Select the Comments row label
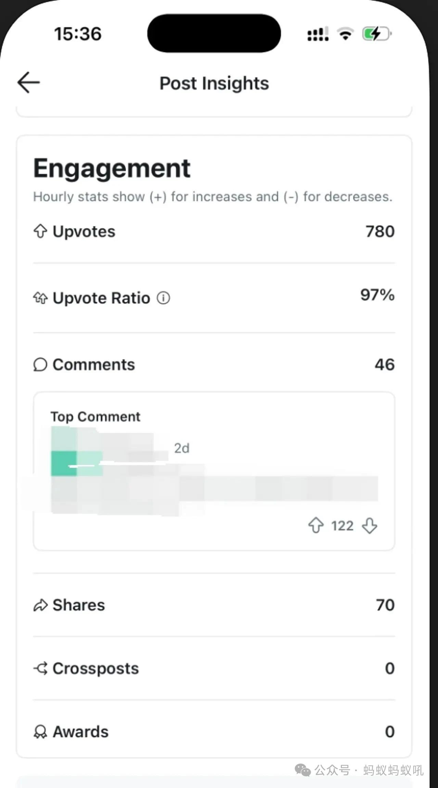 click(93, 364)
